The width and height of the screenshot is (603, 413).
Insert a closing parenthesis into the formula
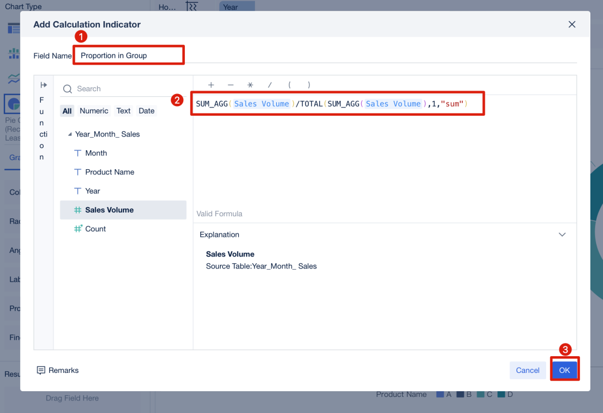tap(308, 84)
